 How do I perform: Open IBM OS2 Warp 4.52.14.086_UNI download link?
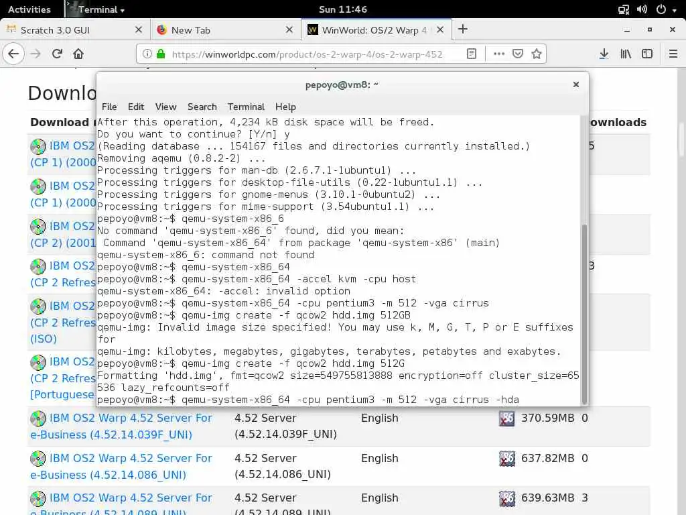[x=121, y=467]
